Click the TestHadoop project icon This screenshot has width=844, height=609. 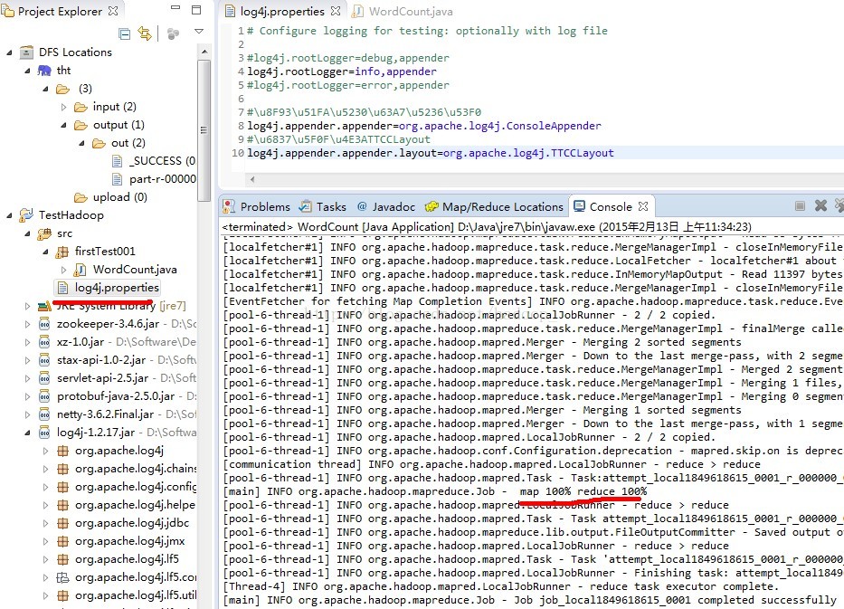point(26,215)
